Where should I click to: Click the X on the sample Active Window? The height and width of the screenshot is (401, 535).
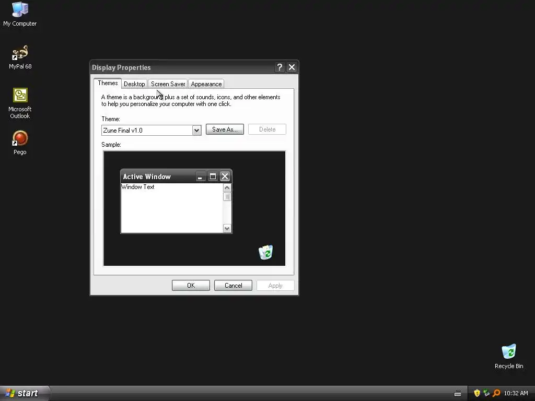[225, 176]
